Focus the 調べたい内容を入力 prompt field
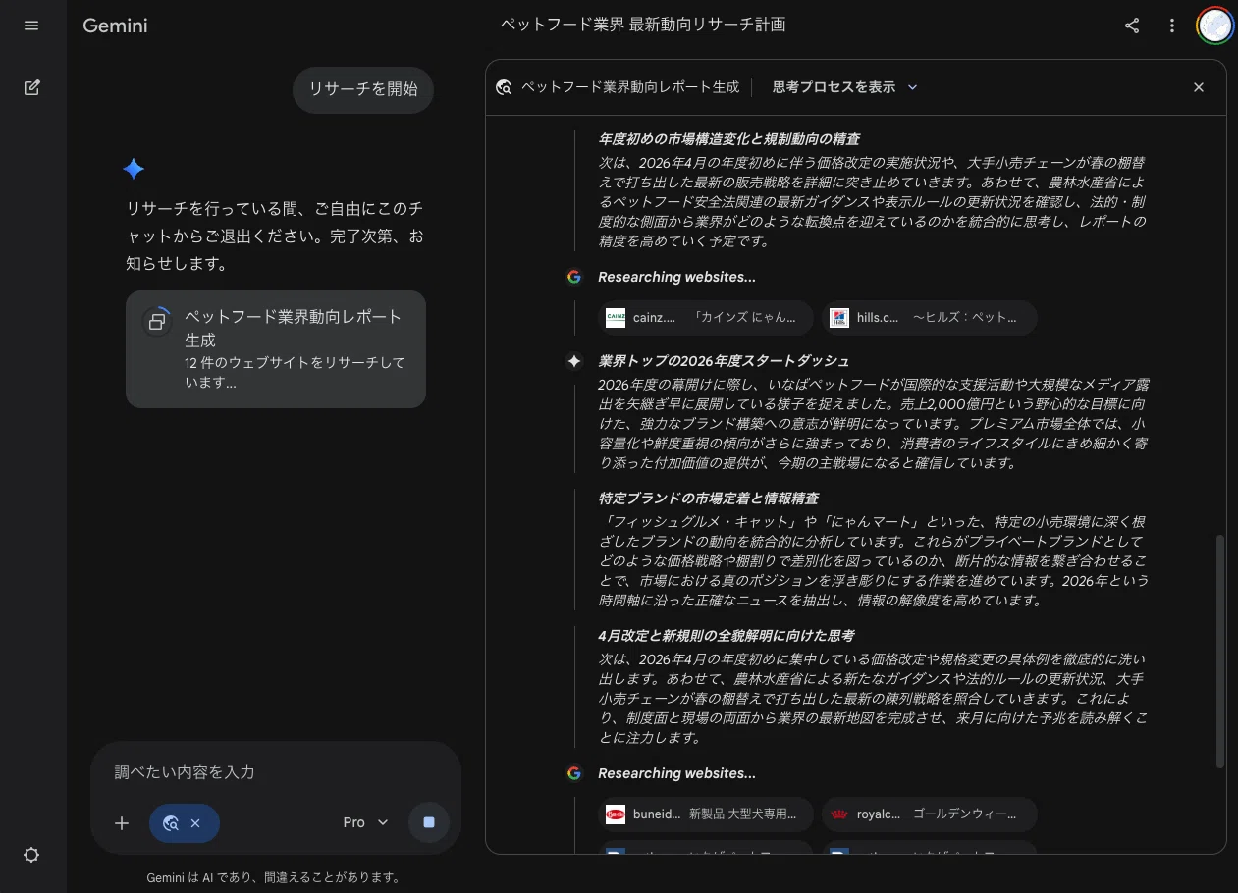The height and width of the screenshot is (893, 1238). pos(275,772)
